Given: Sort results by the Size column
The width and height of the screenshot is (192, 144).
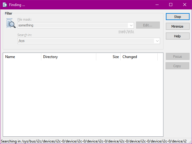Looking at the screenshot, I should (x=108, y=57).
